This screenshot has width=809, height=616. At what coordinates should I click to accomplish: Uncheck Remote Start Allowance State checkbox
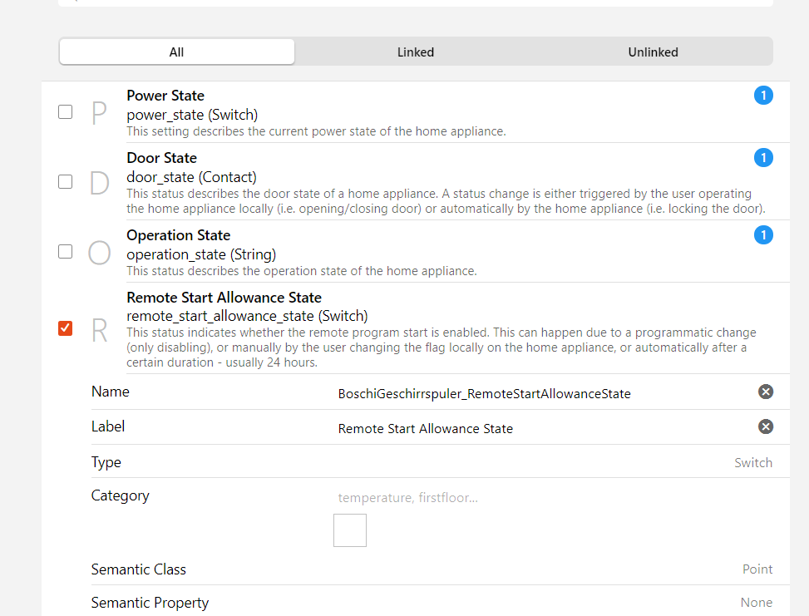pyautogui.click(x=65, y=328)
